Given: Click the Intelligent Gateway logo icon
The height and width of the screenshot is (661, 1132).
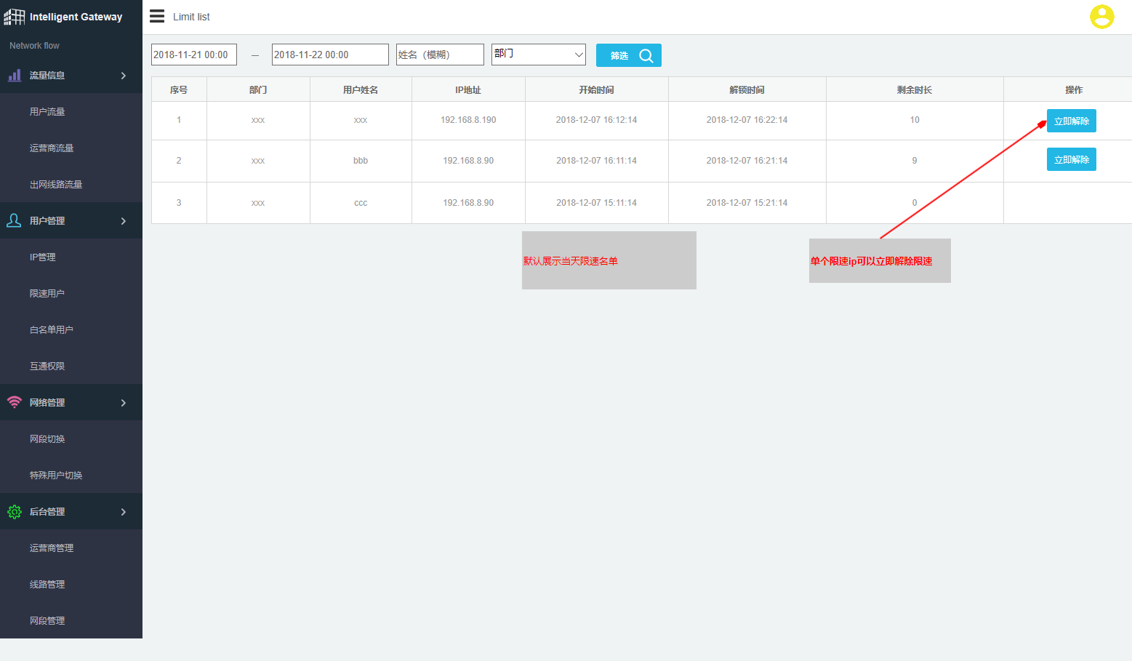Looking at the screenshot, I should [x=15, y=17].
